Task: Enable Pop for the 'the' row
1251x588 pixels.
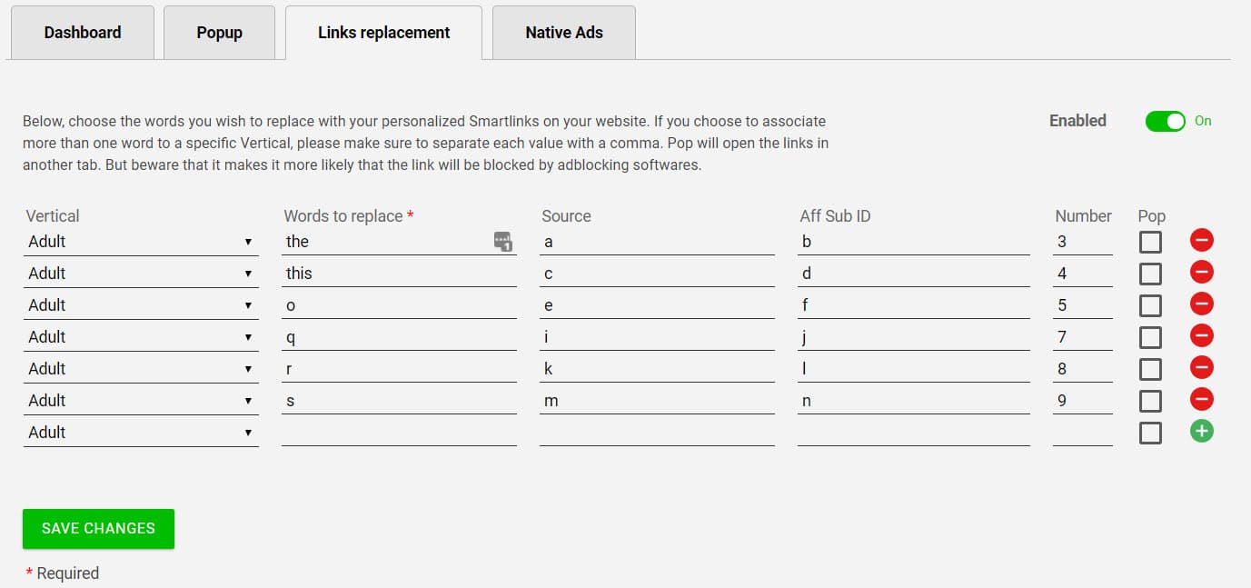Action: 1149,242
